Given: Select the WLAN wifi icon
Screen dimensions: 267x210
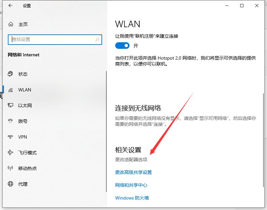Looking at the screenshot, I should pos(10,90).
